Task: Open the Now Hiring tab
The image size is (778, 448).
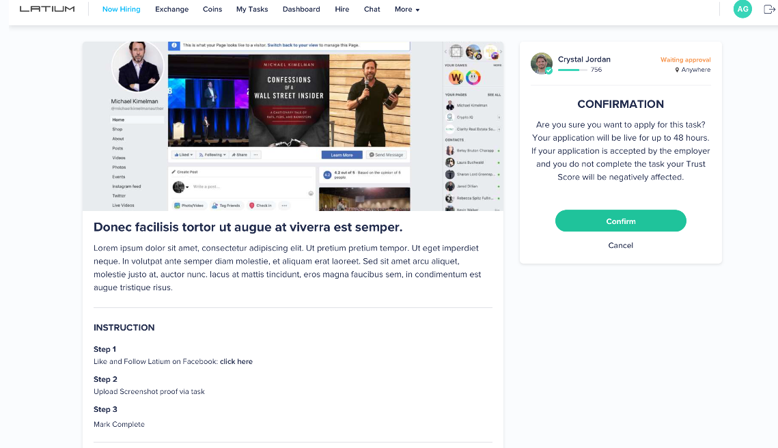Action: (121, 9)
